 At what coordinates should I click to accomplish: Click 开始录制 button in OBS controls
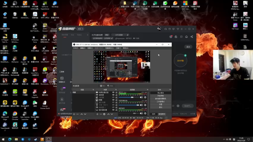(161, 96)
